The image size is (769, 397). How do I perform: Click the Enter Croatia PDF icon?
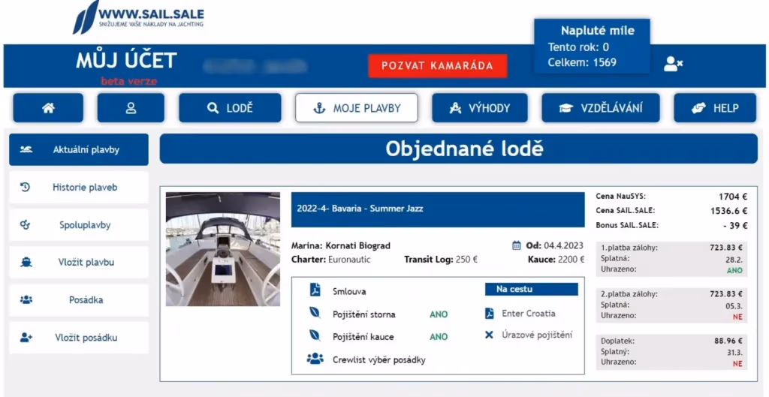pyautogui.click(x=489, y=313)
